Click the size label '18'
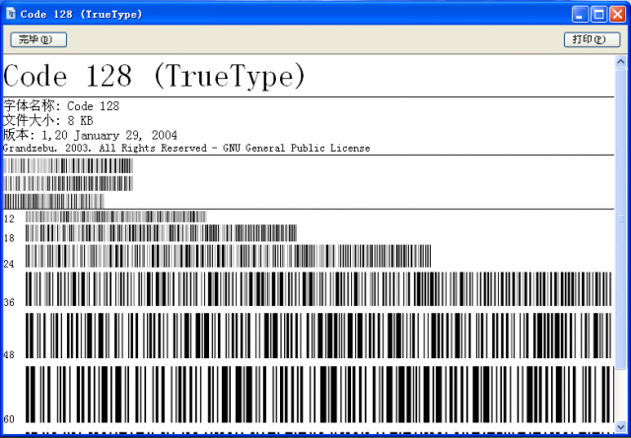The image size is (631, 438). (x=9, y=238)
